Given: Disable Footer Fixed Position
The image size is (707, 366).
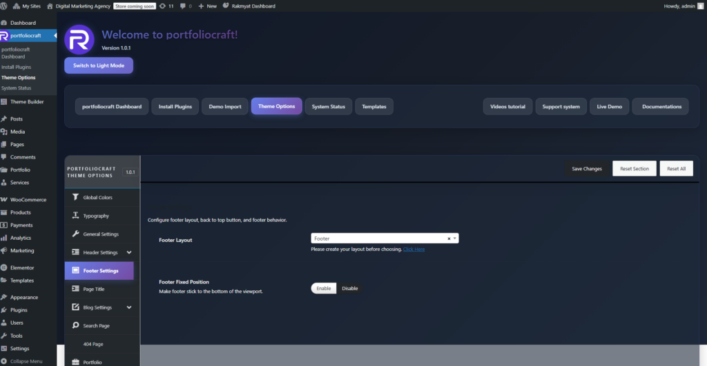Looking at the screenshot, I should [349, 288].
